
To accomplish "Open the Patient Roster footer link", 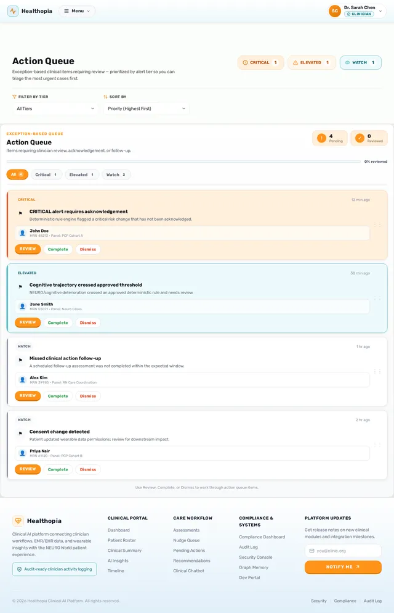I will (x=122, y=540).
